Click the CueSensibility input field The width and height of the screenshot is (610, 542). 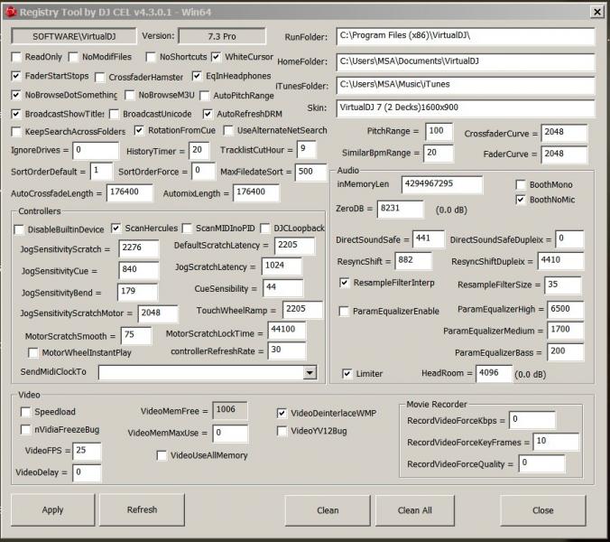click(282, 288)
